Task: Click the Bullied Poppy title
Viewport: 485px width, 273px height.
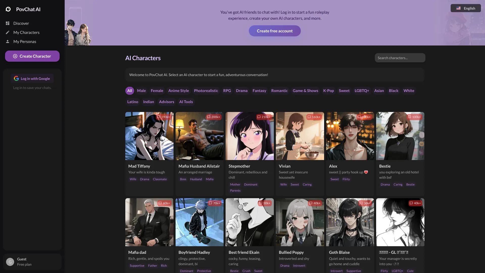Action: [291, 252]
